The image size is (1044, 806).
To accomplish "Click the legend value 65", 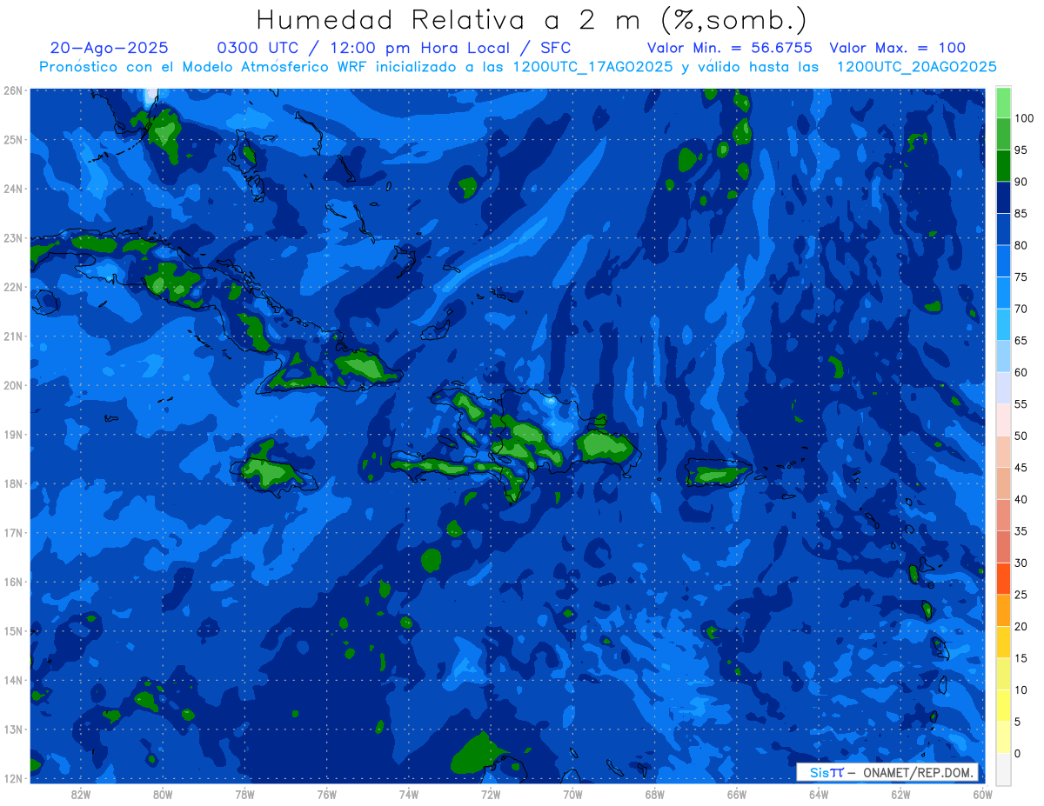I will [1021, 341].
